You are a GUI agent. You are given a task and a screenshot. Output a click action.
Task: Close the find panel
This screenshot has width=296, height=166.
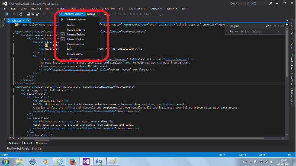pos(283,26)
